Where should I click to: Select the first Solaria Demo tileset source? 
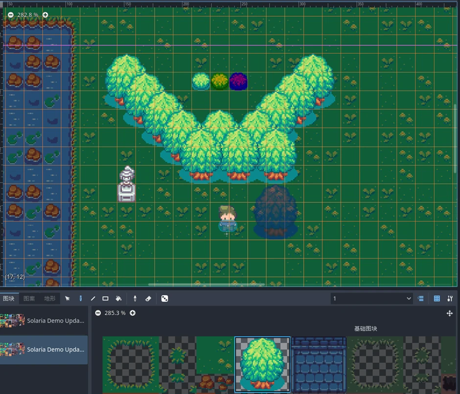pyautogui.click(x=44, y=321)
